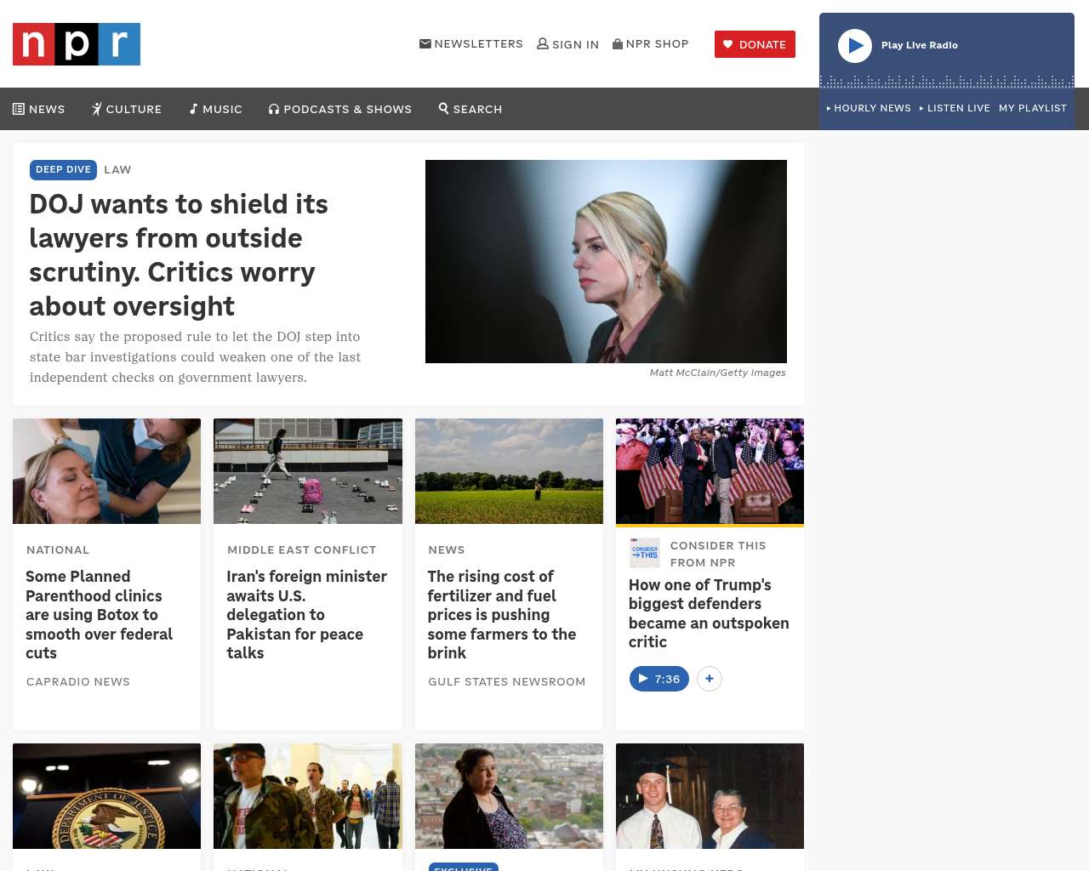Open the Newsletters envelope link
The height and width of the screenshot is (871, 1089).
point(470,44)
